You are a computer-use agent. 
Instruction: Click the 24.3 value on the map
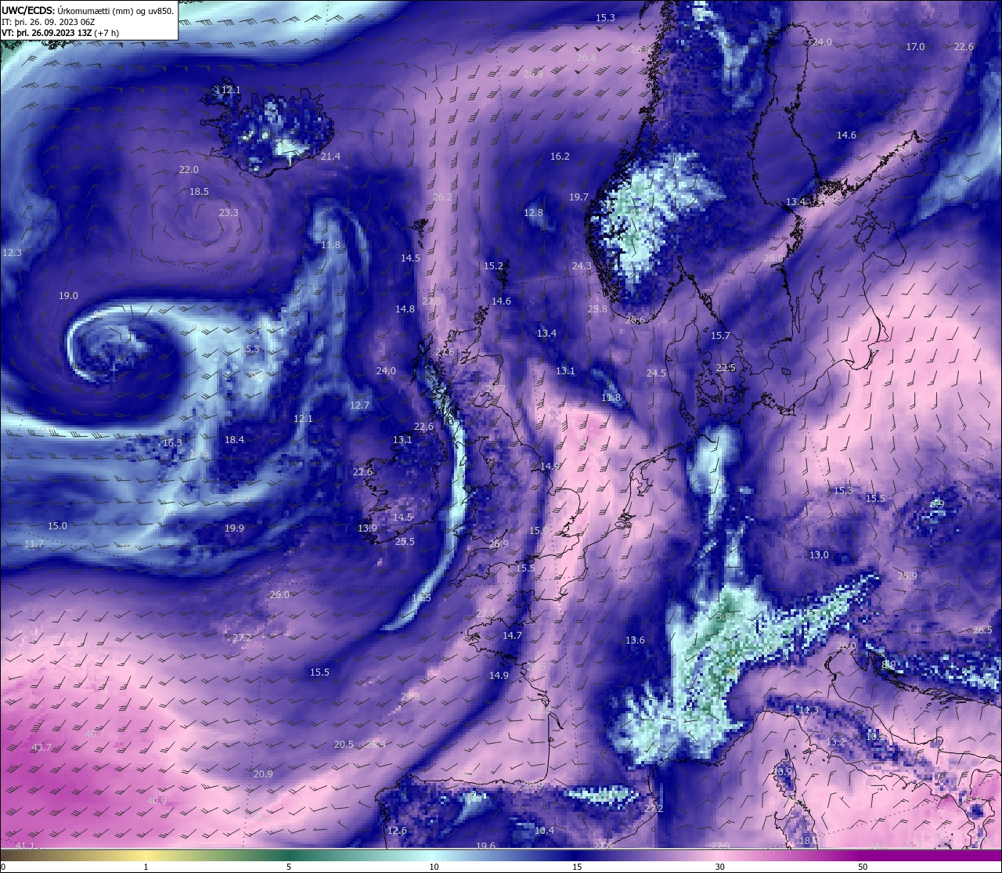(x=582, y=266)
